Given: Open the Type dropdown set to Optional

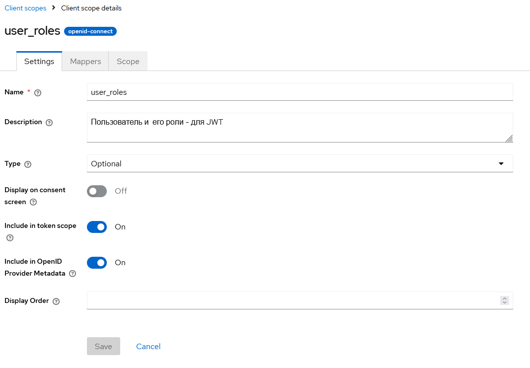Looking at the screenshot, I should tap(300, 164).
